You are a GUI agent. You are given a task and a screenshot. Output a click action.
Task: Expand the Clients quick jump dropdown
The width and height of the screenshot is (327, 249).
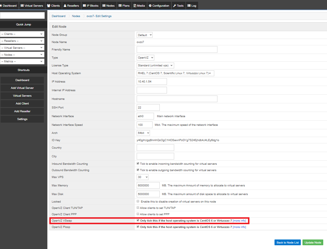[x=22, y=34]
